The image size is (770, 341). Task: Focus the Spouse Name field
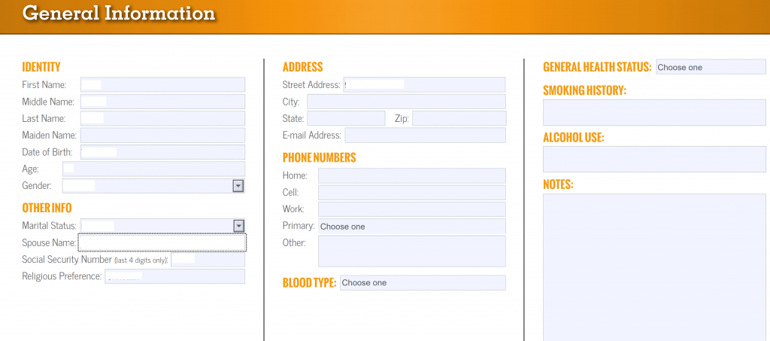click(162, 242)
